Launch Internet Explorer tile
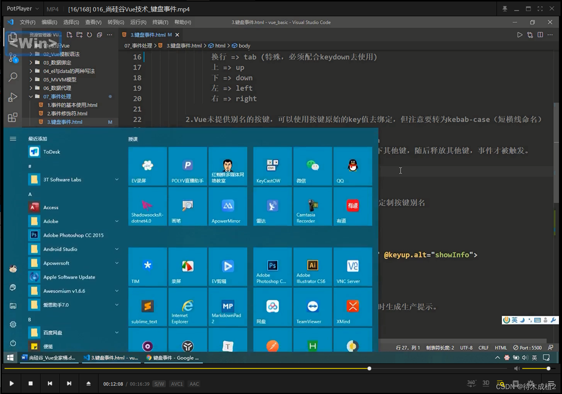562x394 pixels. click(188, 307)
